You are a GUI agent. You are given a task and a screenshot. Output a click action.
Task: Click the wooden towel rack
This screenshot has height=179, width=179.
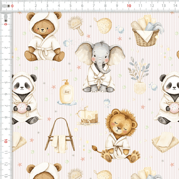(x=60, y=136)
